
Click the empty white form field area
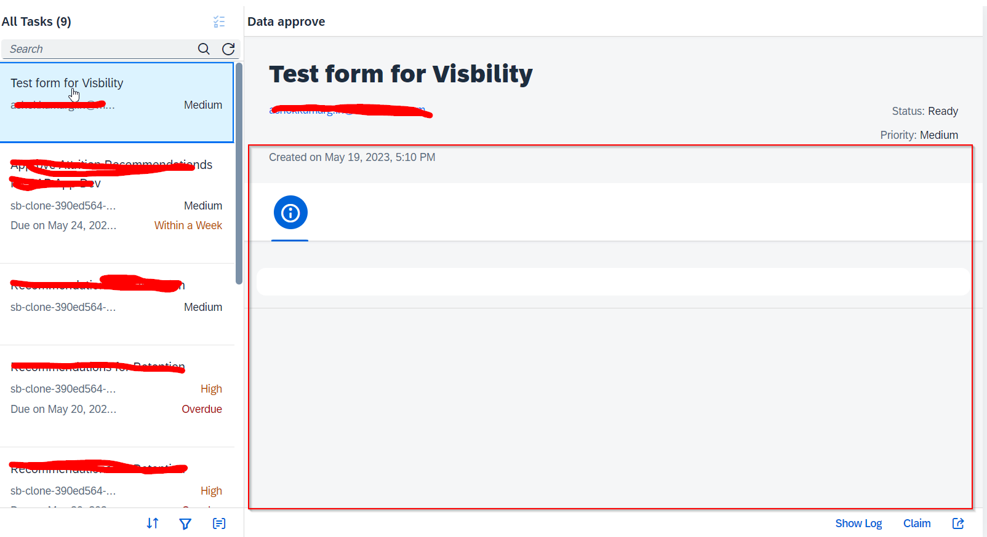tap(612, 282)
